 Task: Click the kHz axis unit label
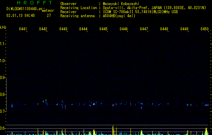3,27
